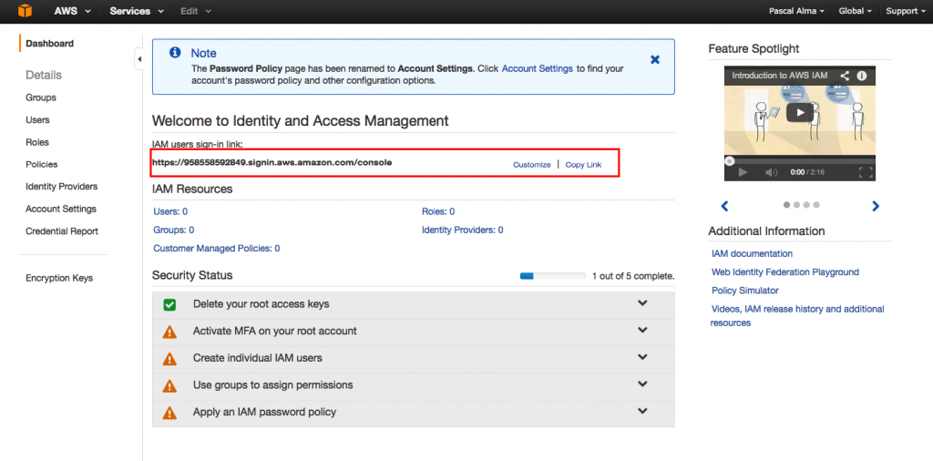
Task: Open the Groups: 0 resource link
Action: coord(174,230)
